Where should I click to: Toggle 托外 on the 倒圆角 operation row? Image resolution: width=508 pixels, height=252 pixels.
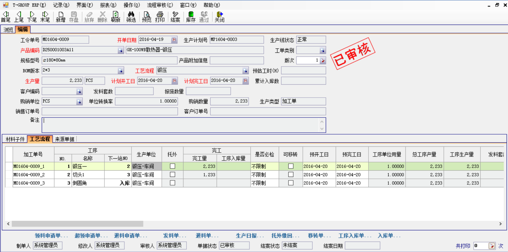coord(172,183)
